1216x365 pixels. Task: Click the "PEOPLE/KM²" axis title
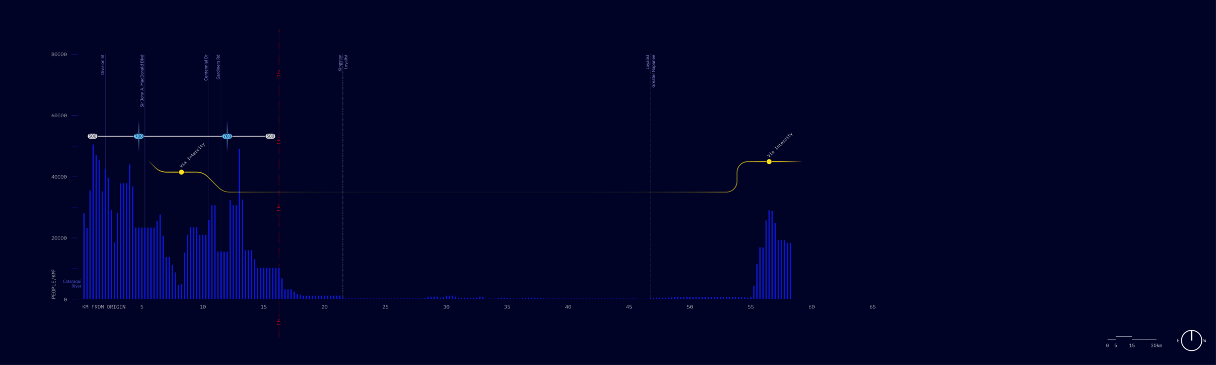click(54, 284)
